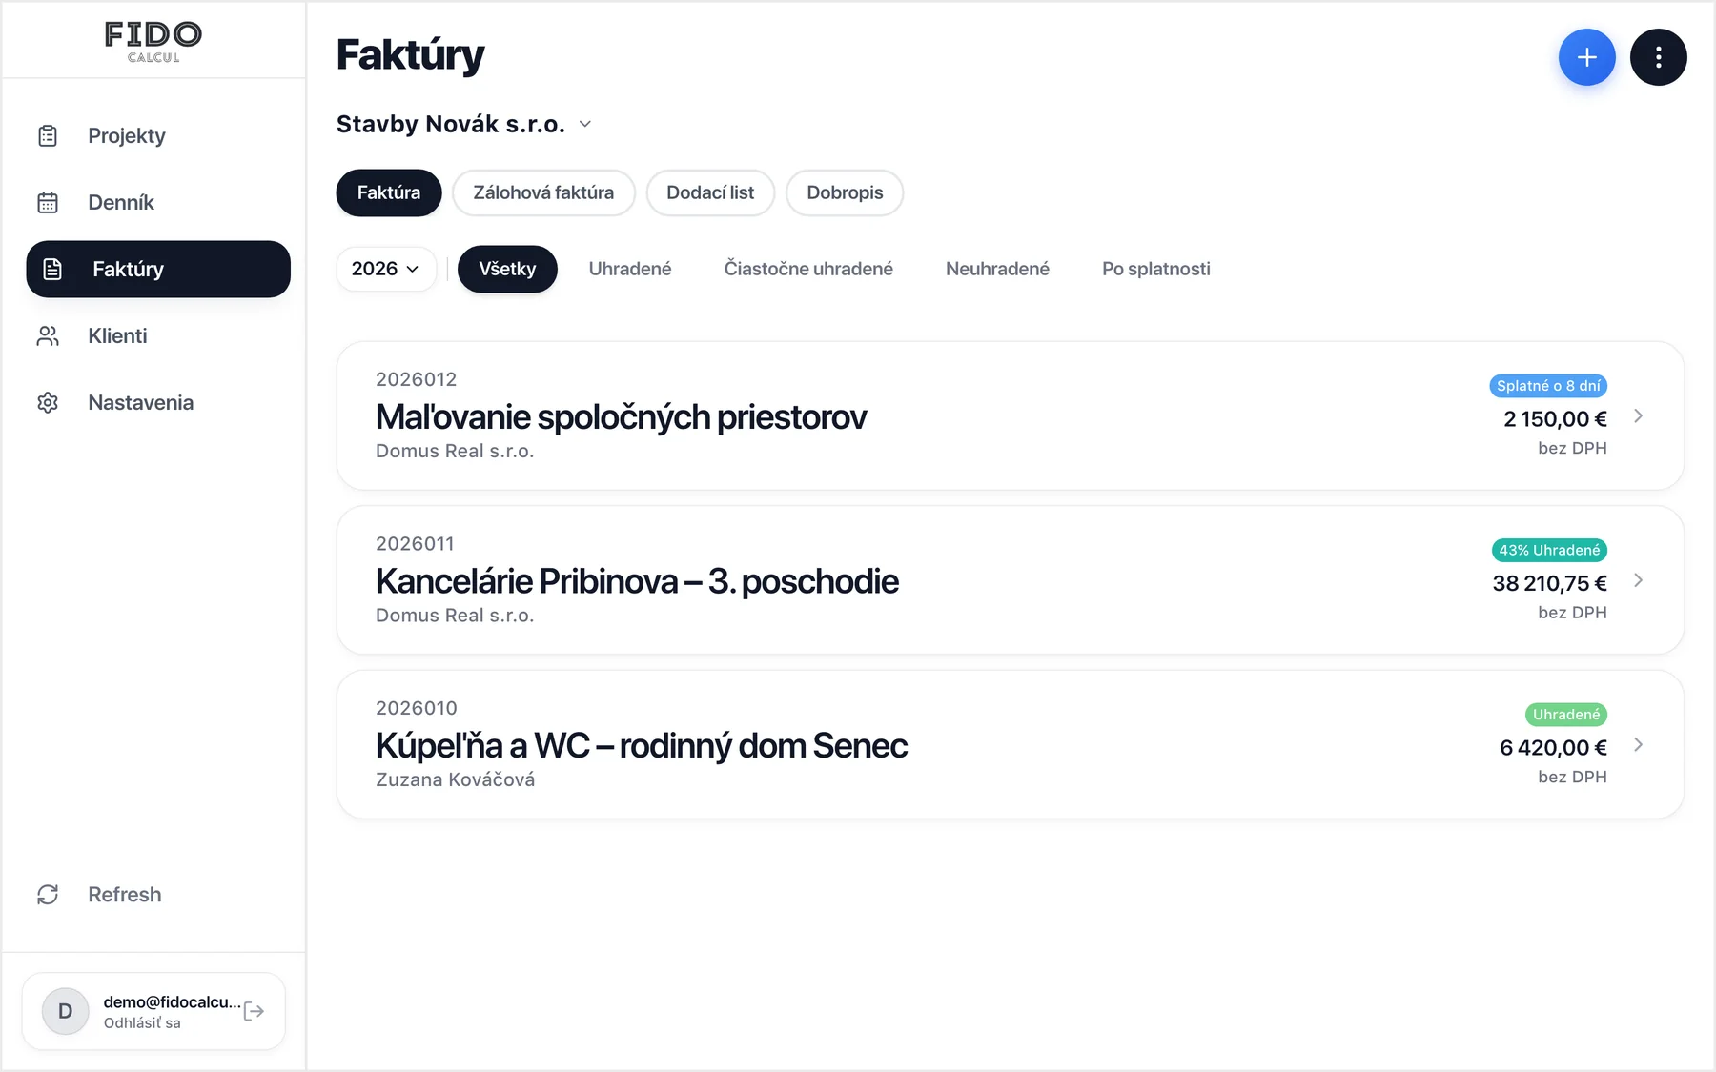Switch to Dodací list document type

710,192
